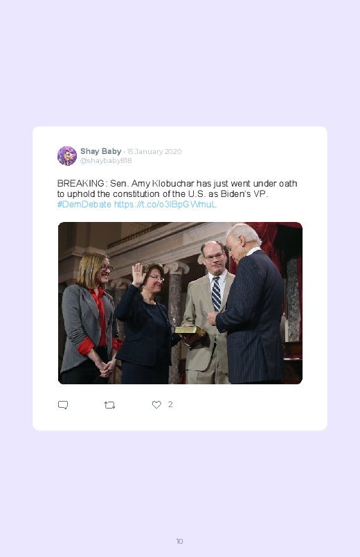Click the reply speech bubble icon
This screenshot has height=557, width=360.
click(63, 405)
